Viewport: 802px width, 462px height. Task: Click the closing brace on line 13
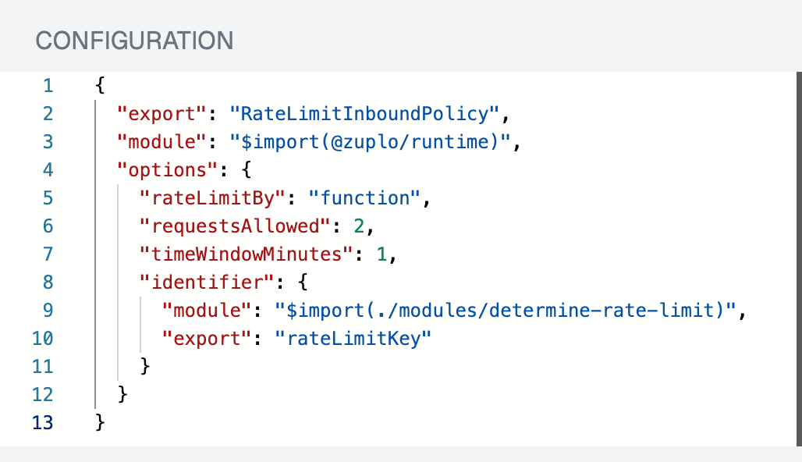pos(99,422)
